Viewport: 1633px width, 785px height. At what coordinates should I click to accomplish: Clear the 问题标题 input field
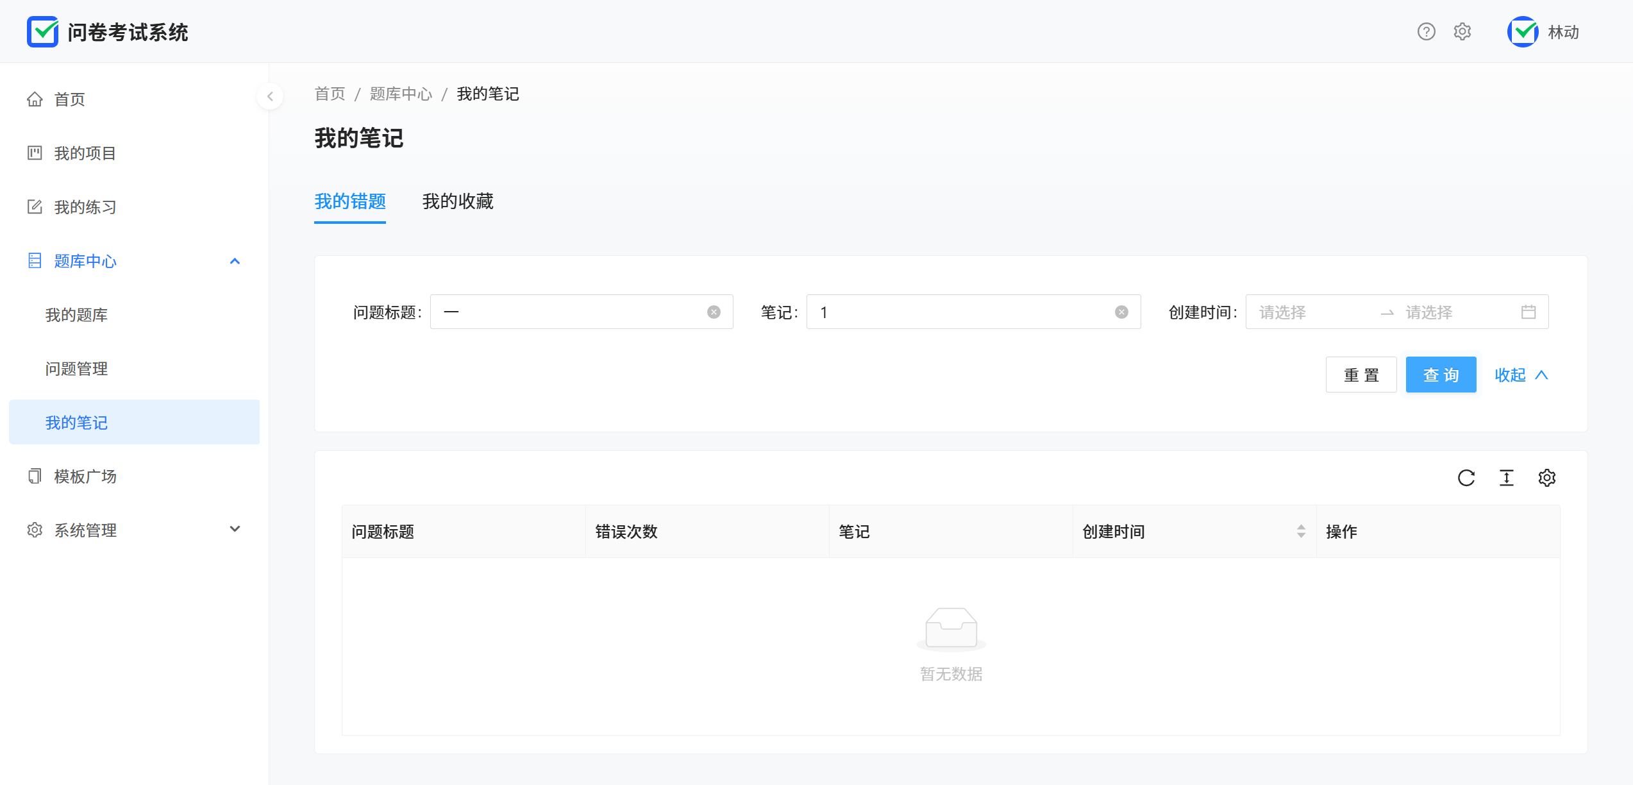714,312
